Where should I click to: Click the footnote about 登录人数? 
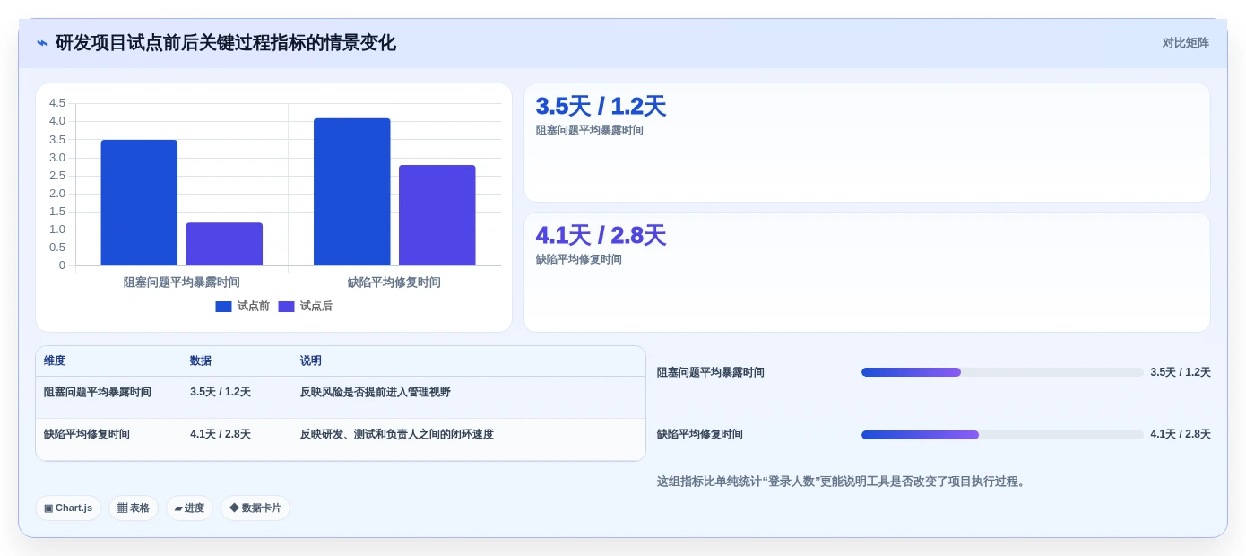843,482
